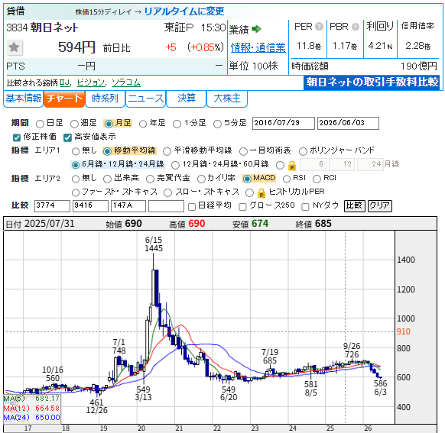Viewport: 445px width, 433px height.
Task: Click the comparison code field 147A
Action: pos(128,206)
